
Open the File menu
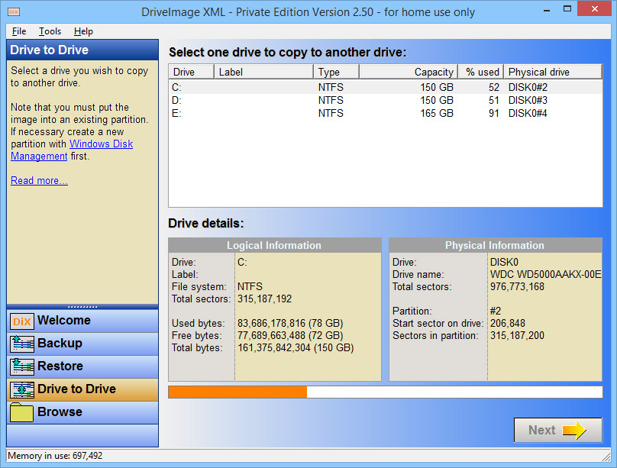tap(18, 31)
